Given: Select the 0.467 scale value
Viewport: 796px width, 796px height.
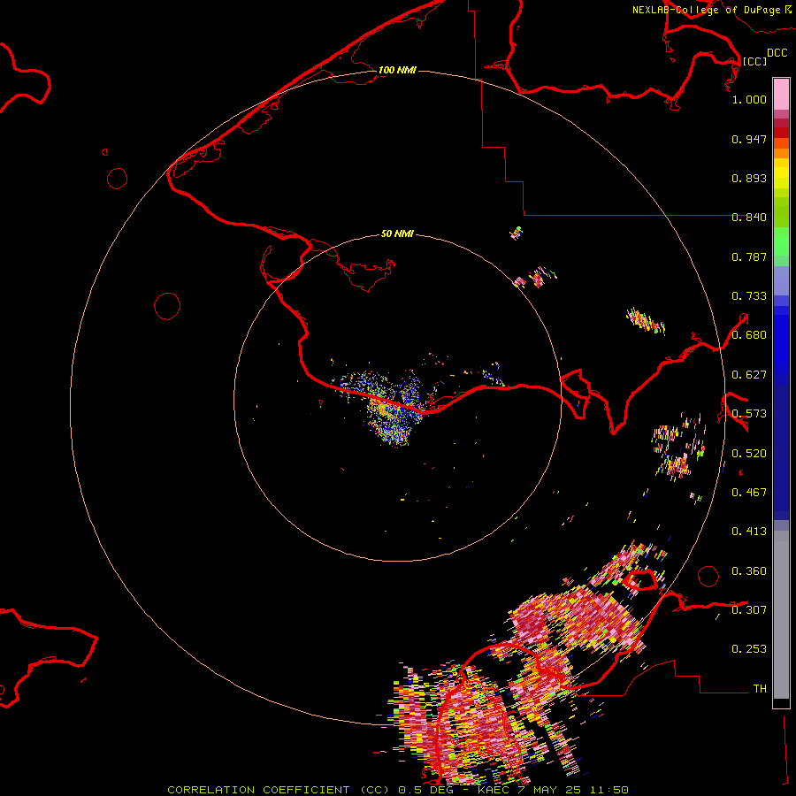Looking at the screenshot, I should (749, 493).
